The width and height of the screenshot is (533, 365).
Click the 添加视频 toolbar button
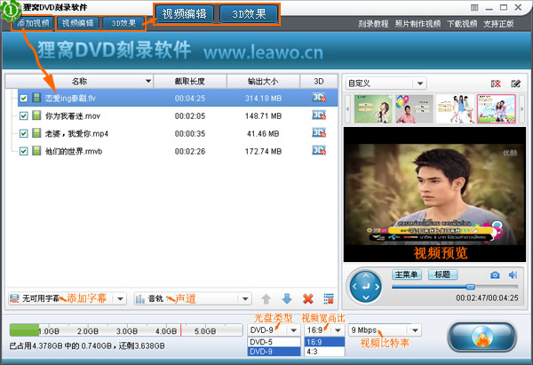(x=33, y=23)
